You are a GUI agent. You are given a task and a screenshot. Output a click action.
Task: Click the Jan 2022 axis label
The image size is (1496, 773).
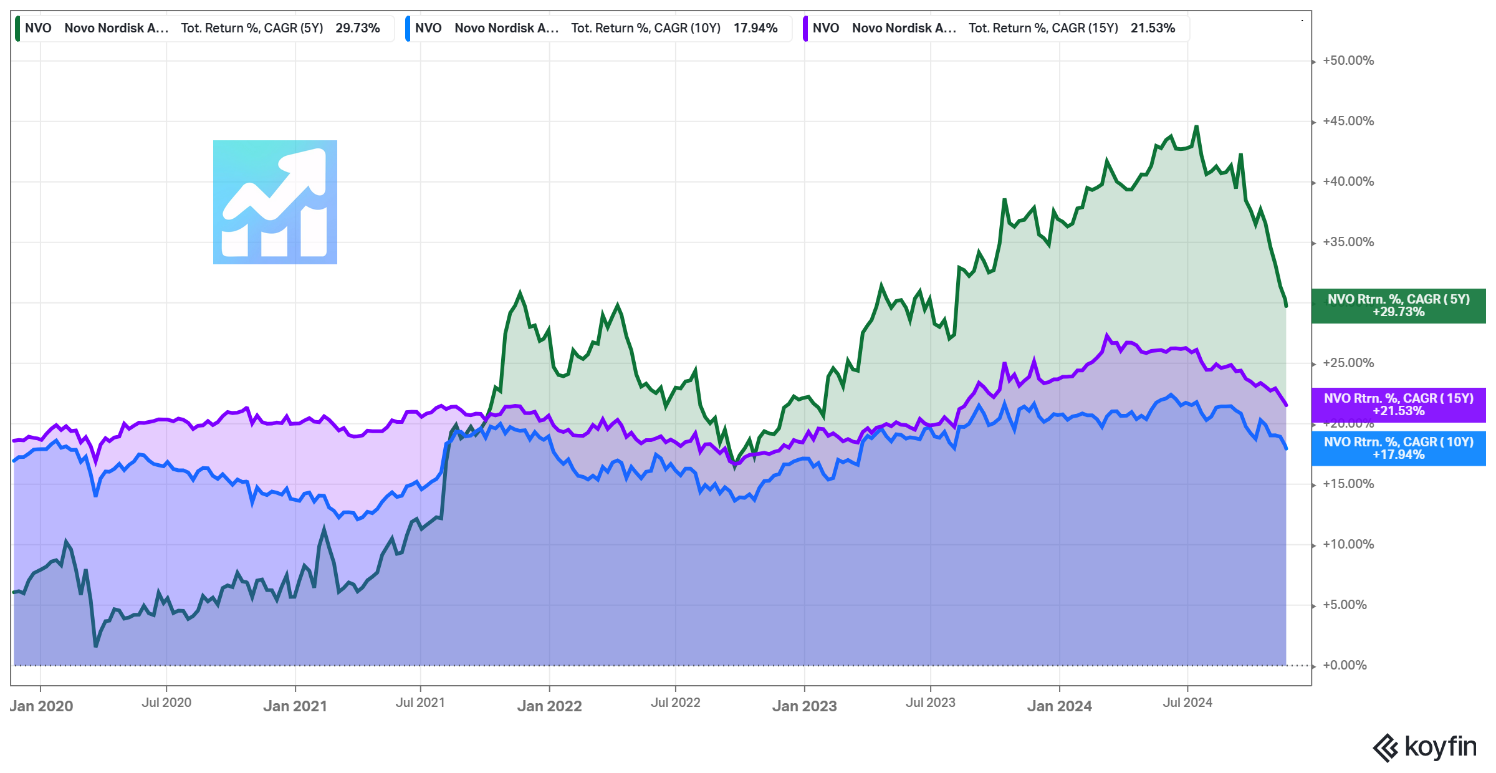coord(549,706)
